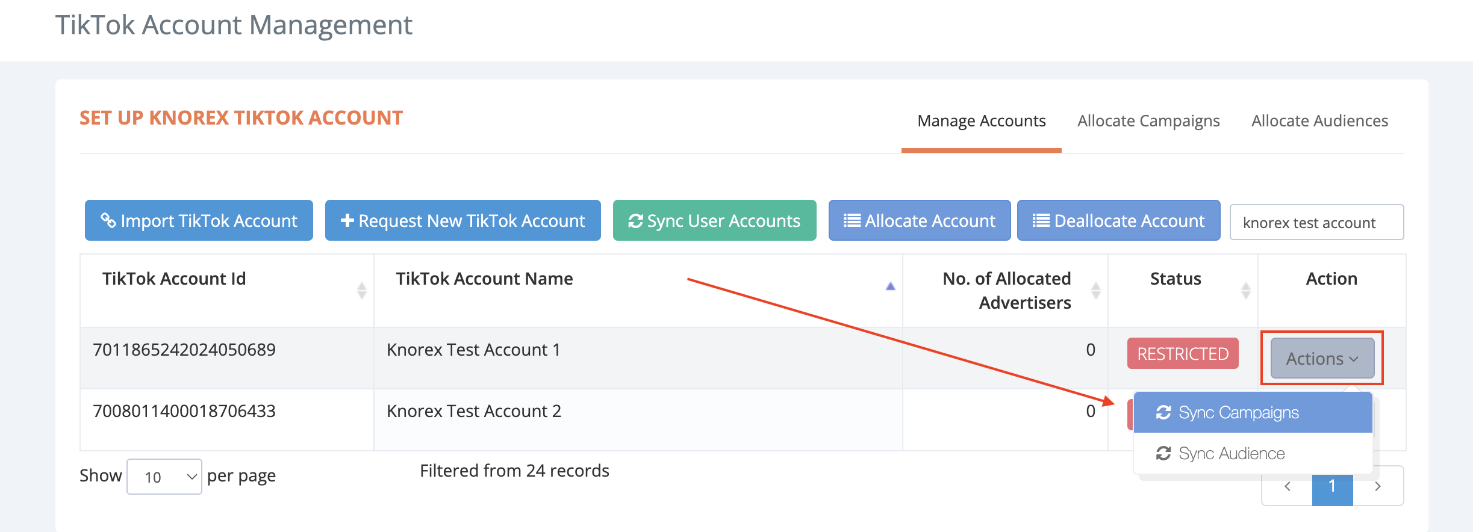Screen dimensions: 1473x532
Task: Select page 1 in pagination
Action: 1332,486
